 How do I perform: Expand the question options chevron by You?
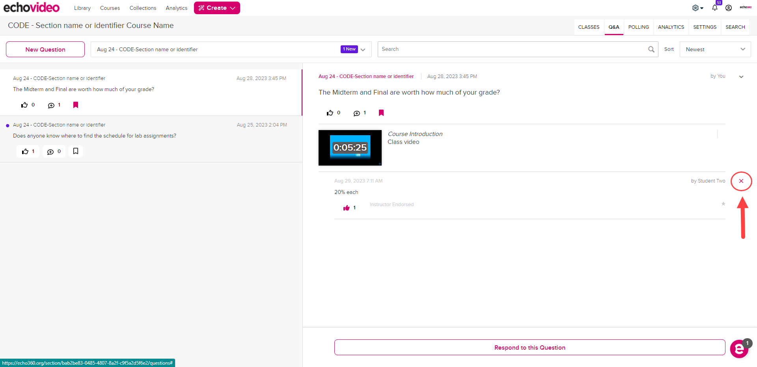(741, 77)
